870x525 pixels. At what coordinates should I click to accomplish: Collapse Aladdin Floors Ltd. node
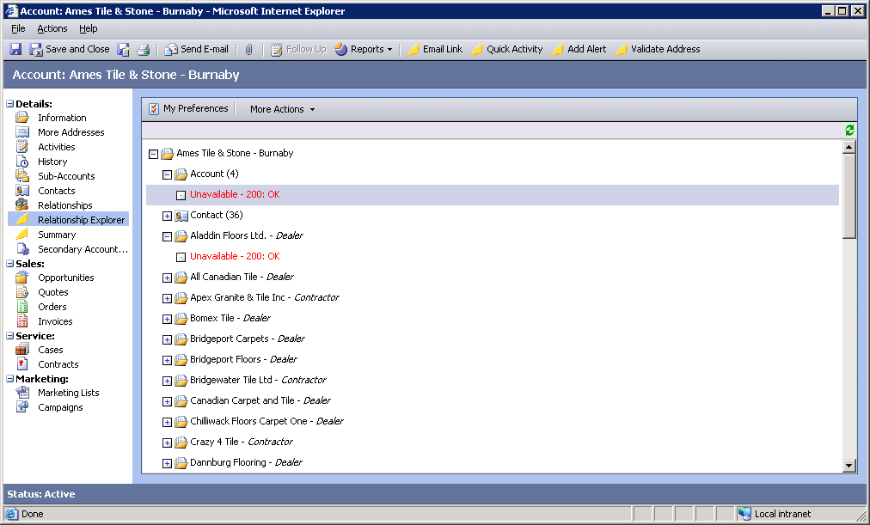pos(167,236)
